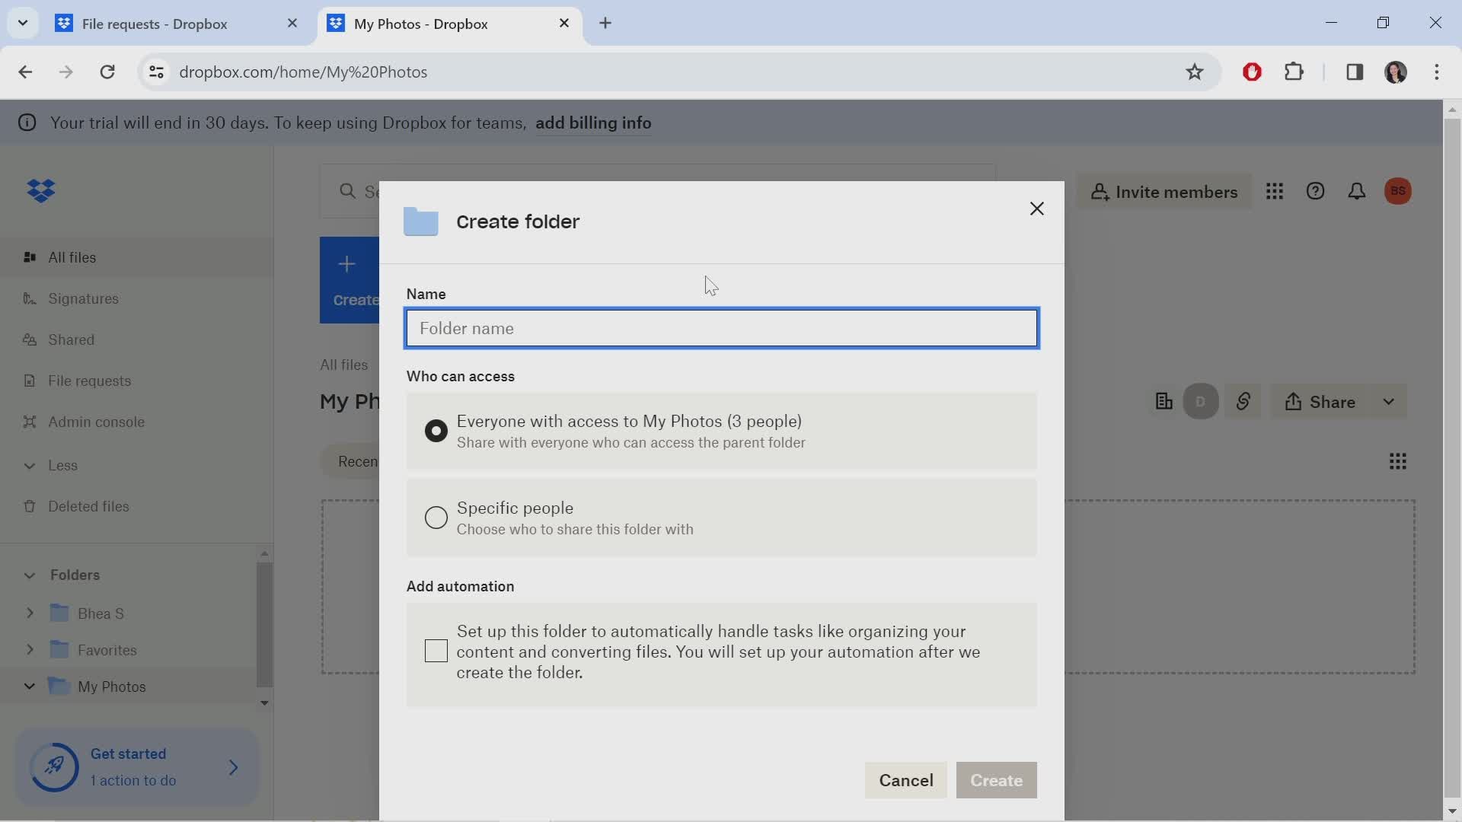This screenshot has width=1462, height=822.
Task: Click the D member avatar
Action: 1201,401
